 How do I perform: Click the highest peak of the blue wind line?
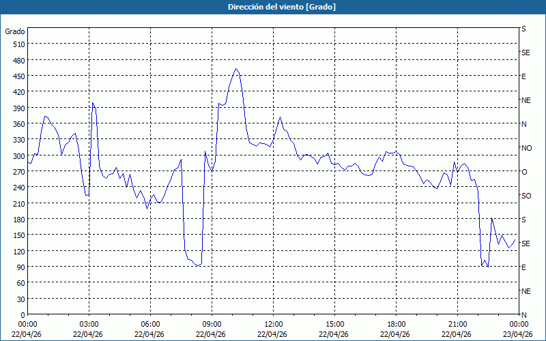pyautogui.click(x=236, y=68)
